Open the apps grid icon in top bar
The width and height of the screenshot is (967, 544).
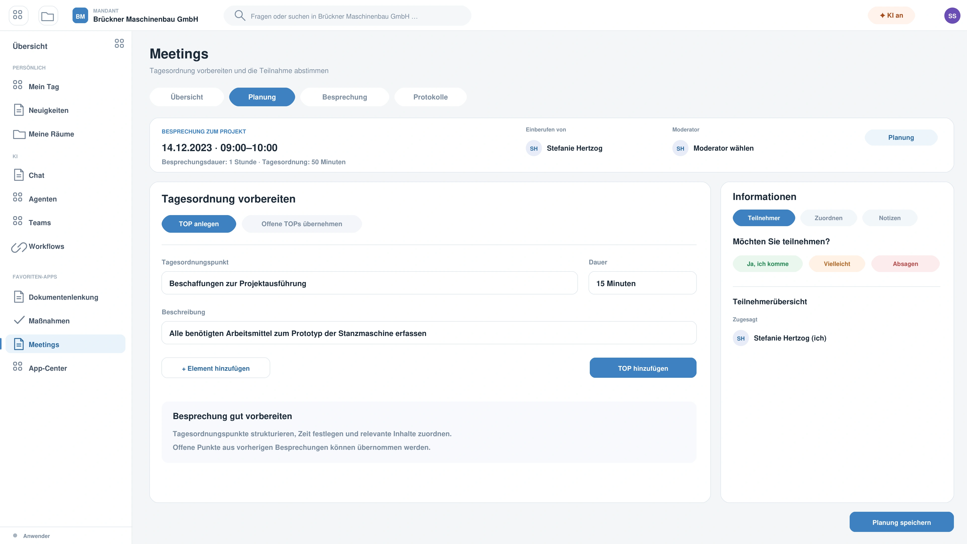coord(18,16)
